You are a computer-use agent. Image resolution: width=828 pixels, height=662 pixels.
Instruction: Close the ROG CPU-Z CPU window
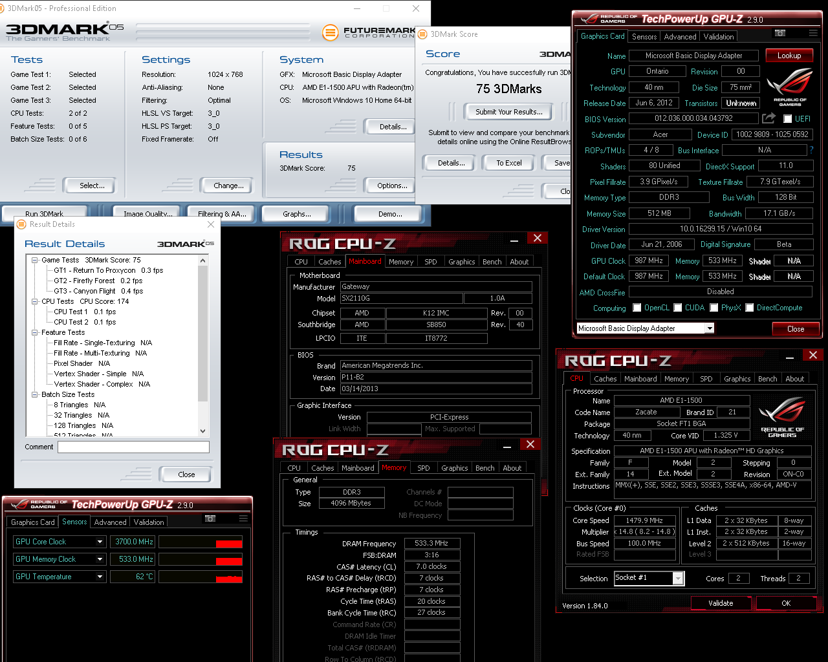(x=813, y=355)
